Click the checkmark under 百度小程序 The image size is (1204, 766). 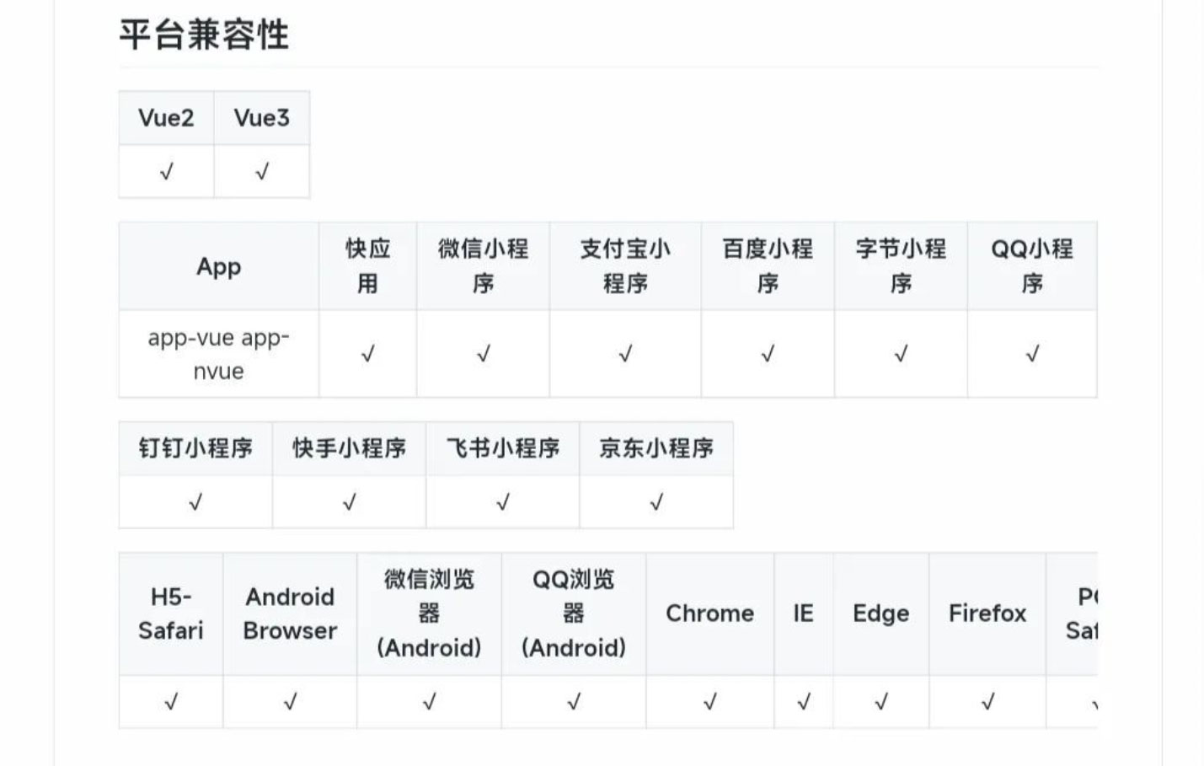(768, 354)
